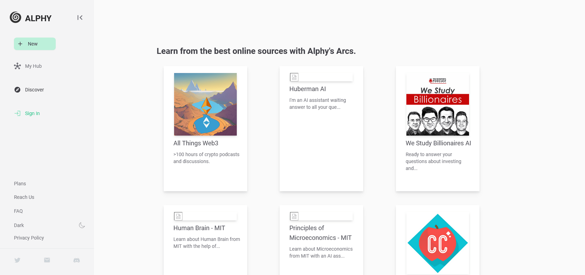The width and height of the screenshot is (585, 275).
Task: Click 'Learn about Human Brain from MIT' description
Action: click(207, 243)
